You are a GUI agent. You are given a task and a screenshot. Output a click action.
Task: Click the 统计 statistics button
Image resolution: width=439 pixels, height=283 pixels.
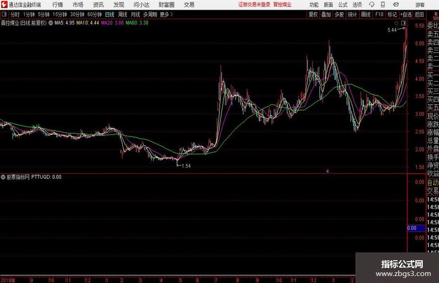click(x=352, y=14)
